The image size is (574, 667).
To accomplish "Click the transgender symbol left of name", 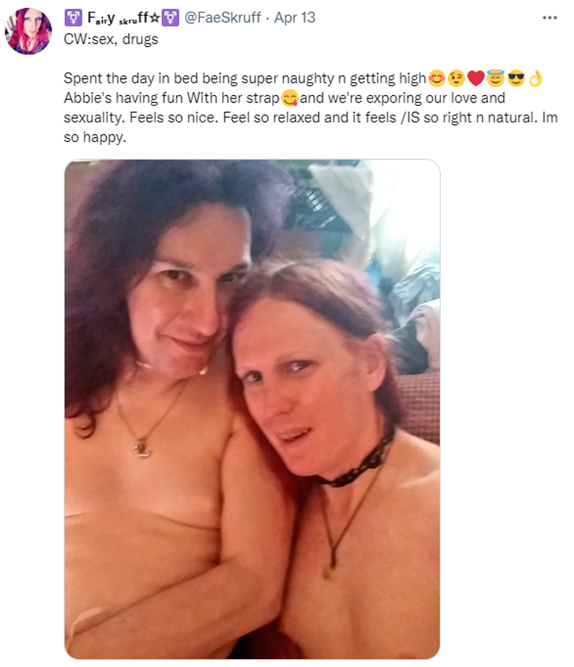I will click(x=73, y=18).
